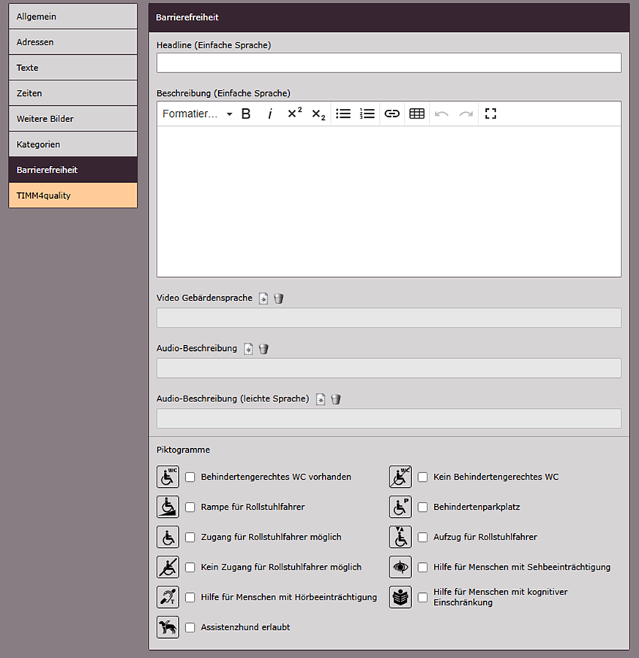Check Rampe für Rollstuhlfahrer
This screenshot has height=658, width=639.
pos(190,507)
